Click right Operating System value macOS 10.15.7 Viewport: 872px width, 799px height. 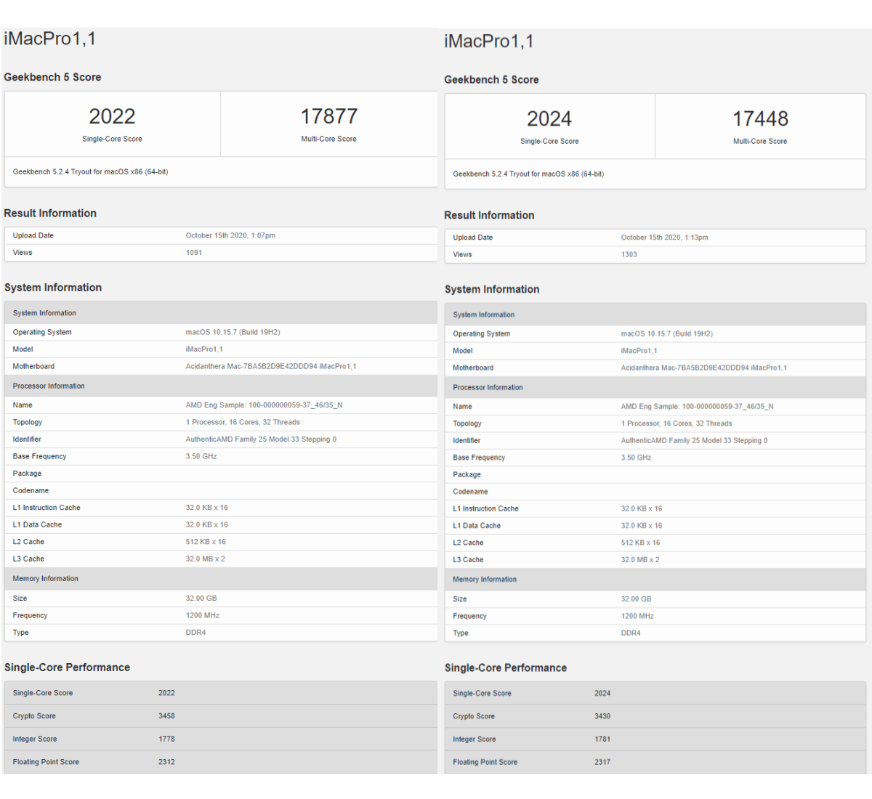[x=666, y=333]
